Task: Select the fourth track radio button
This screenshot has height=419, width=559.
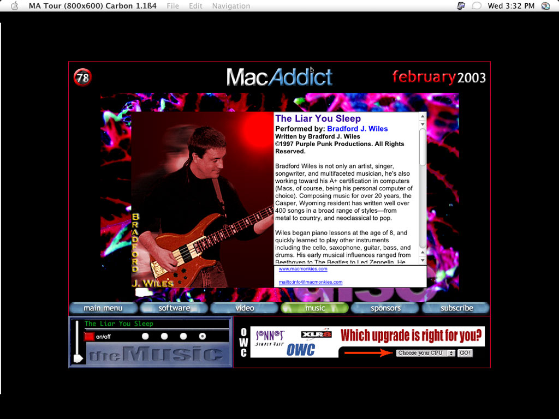Action: click(x=202, y=336)
